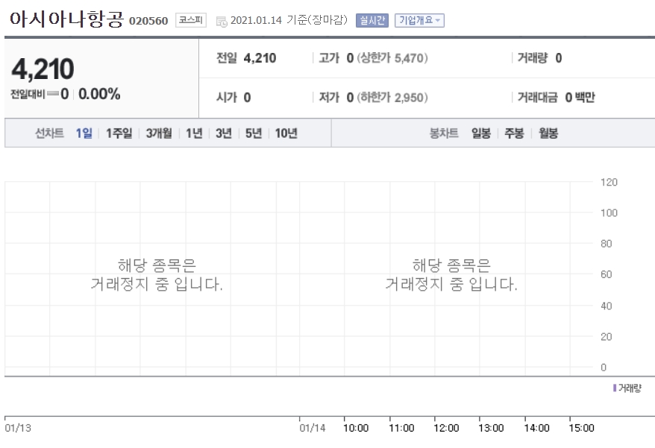Select the 1일 line chart tab
The height and width of the screenshot is (448, 655).
click(84, 133)
